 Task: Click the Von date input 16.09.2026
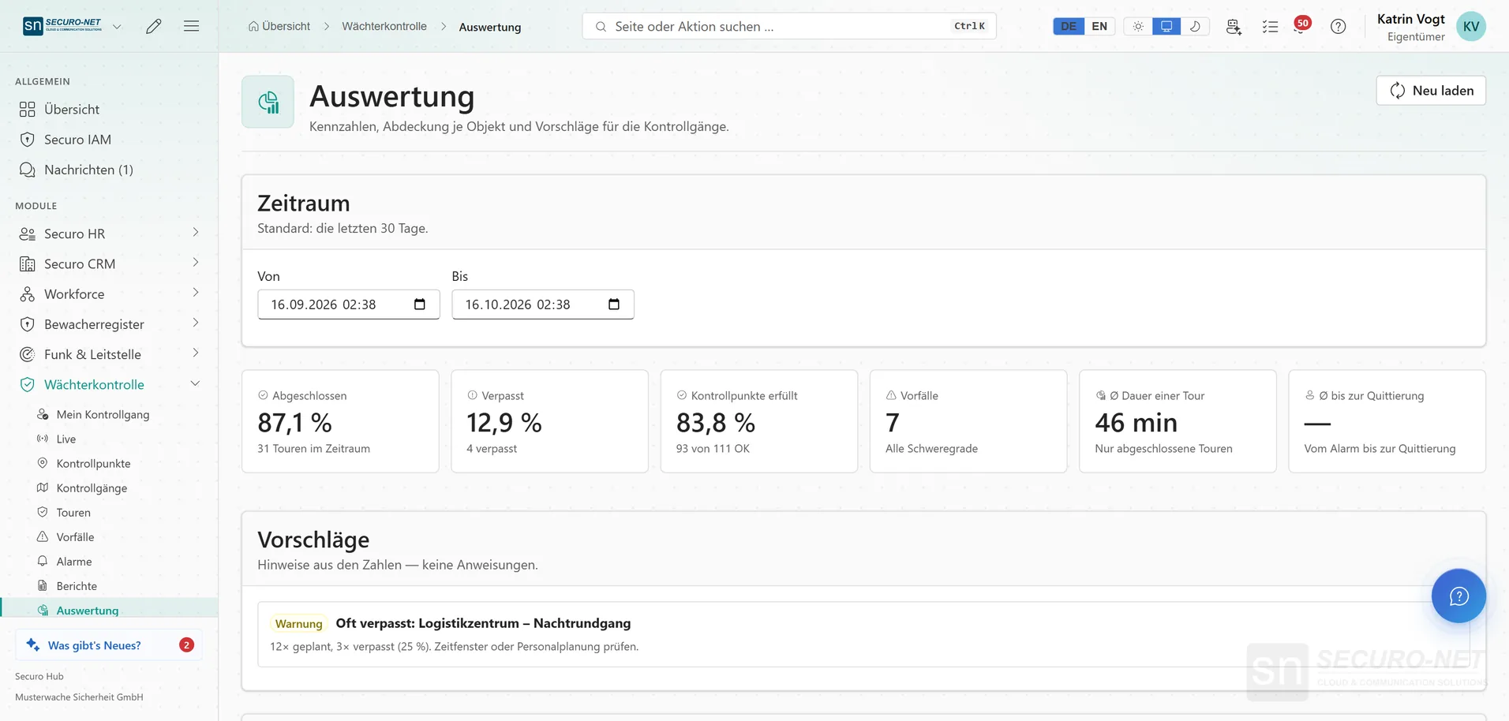coord(348,304)
